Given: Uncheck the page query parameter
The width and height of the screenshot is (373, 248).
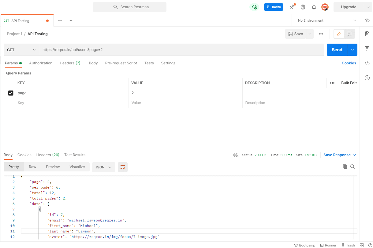Looking at the screenshot, I should (x=11, y=93).
